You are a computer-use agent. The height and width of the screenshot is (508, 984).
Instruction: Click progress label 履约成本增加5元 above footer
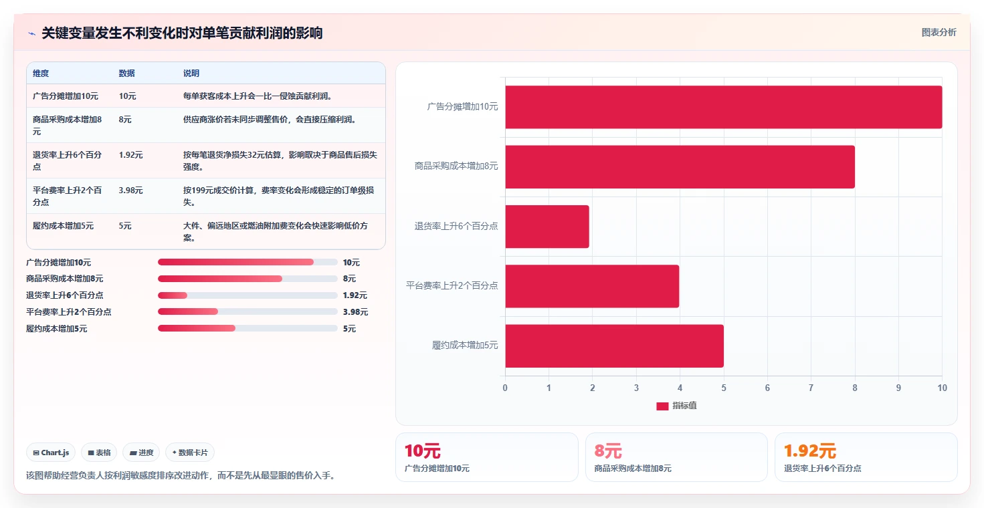tap(56, 328)
